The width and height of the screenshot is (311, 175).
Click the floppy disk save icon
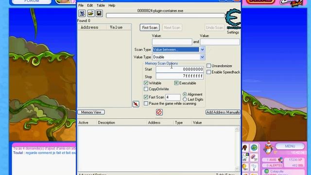pyautogui.click(x=99, y=14)
